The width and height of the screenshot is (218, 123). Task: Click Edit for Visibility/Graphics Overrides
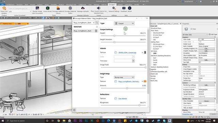pos(206,49)
